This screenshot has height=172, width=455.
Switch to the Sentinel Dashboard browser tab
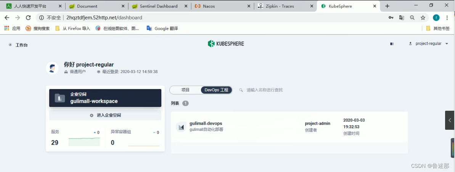[159, 6]
